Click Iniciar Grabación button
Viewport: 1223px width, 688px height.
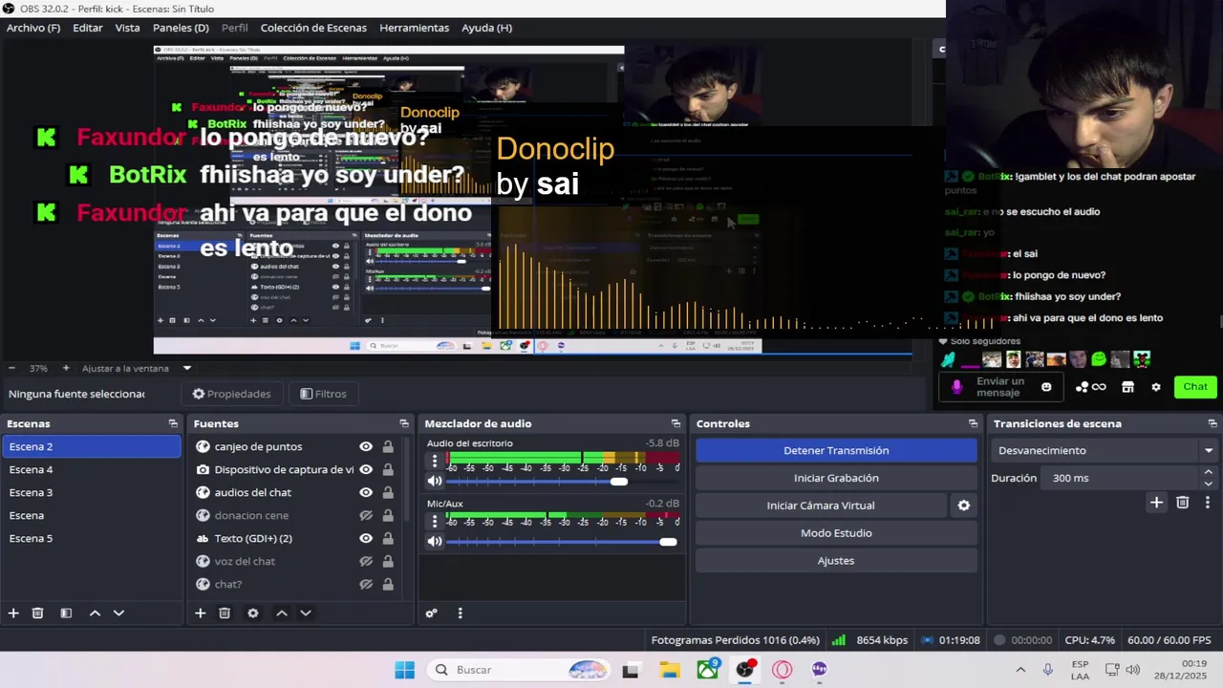tap(836, 478)
